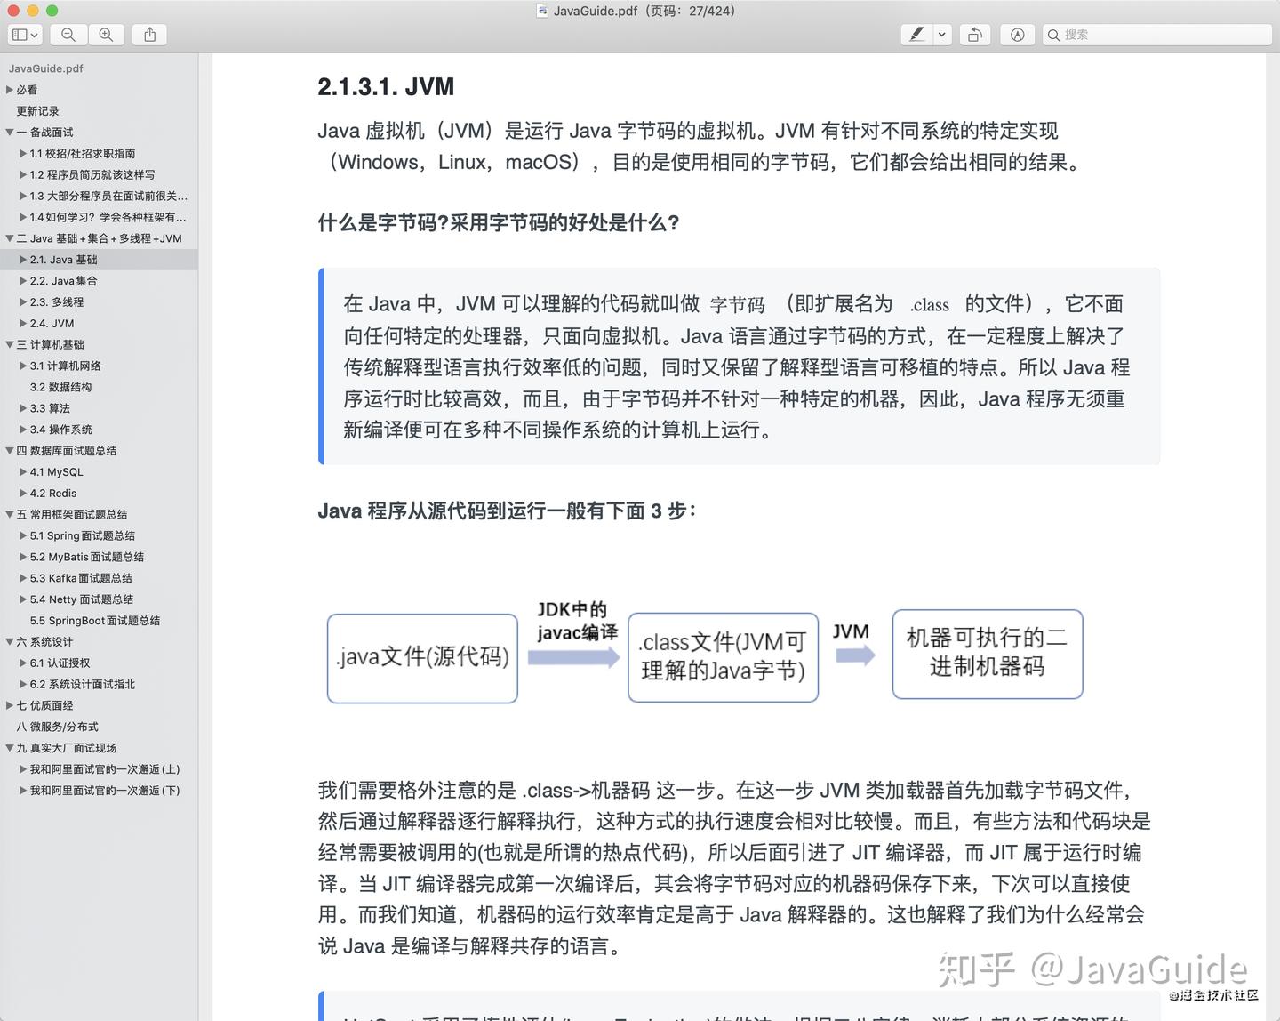The height and width of the screenshot is (1021, 1280).
Task: Click the zoom out magnifier button
Action: pos(68,35)
